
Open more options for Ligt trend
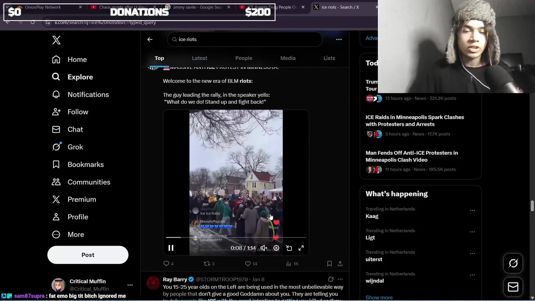tap(472, 232)
